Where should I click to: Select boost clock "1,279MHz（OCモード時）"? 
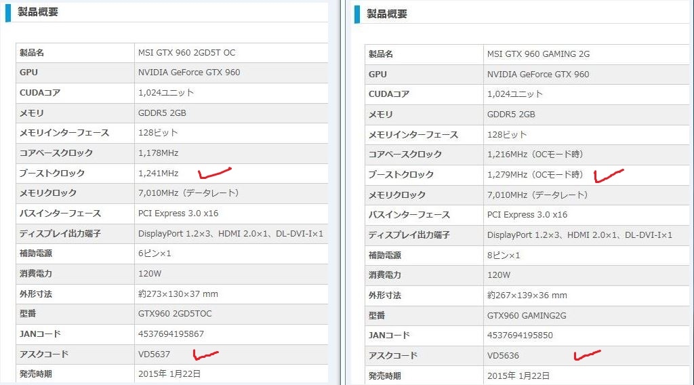pyautogui.click(x=535, y=175)
